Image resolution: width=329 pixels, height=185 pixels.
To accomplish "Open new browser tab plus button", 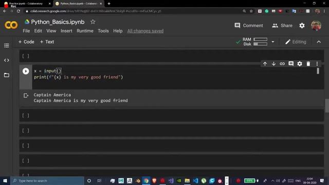I will 109,4.
